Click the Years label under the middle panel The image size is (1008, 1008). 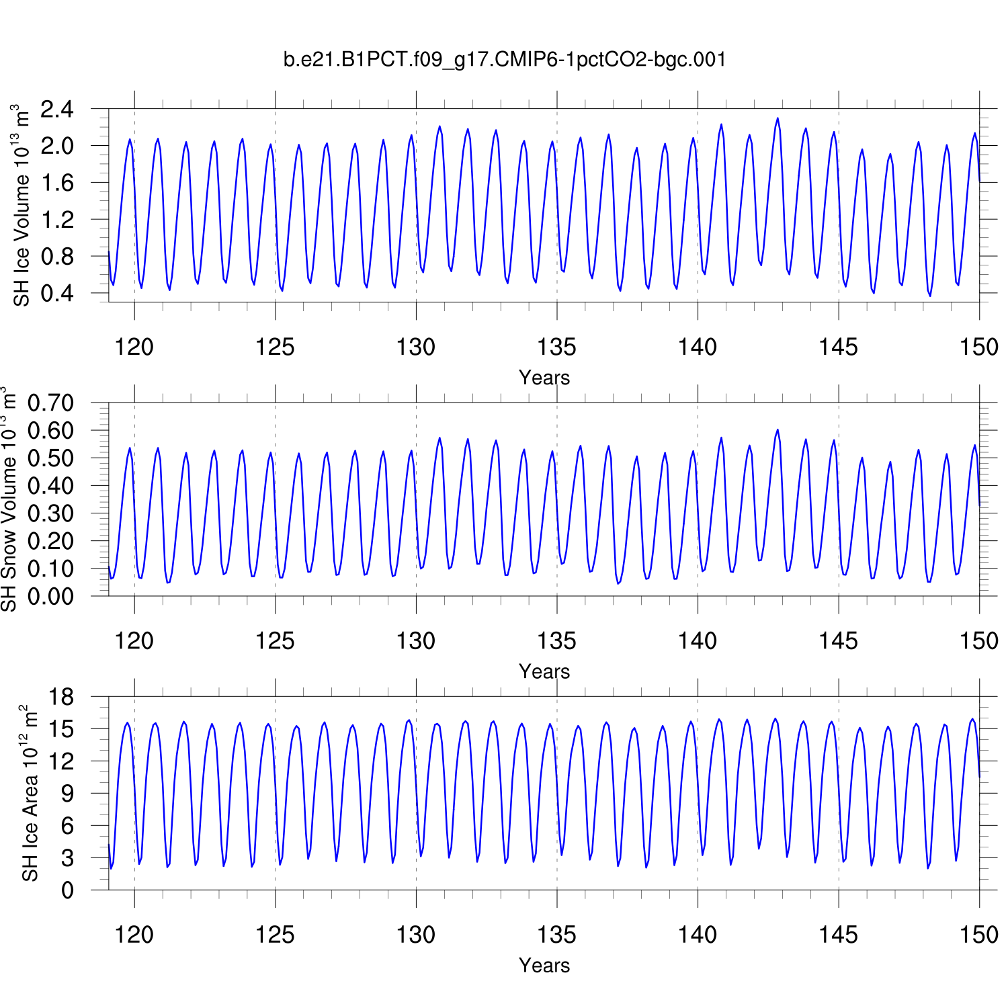coord(544,671)
